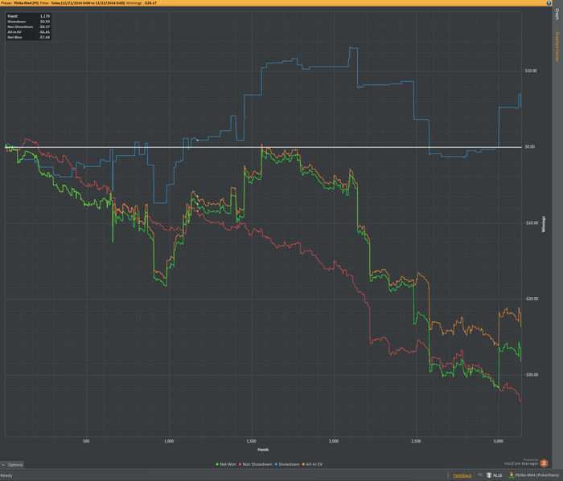Toggle the All-In EV legend entry
Viewport: 563px width, 481px height.
(312, 464)
